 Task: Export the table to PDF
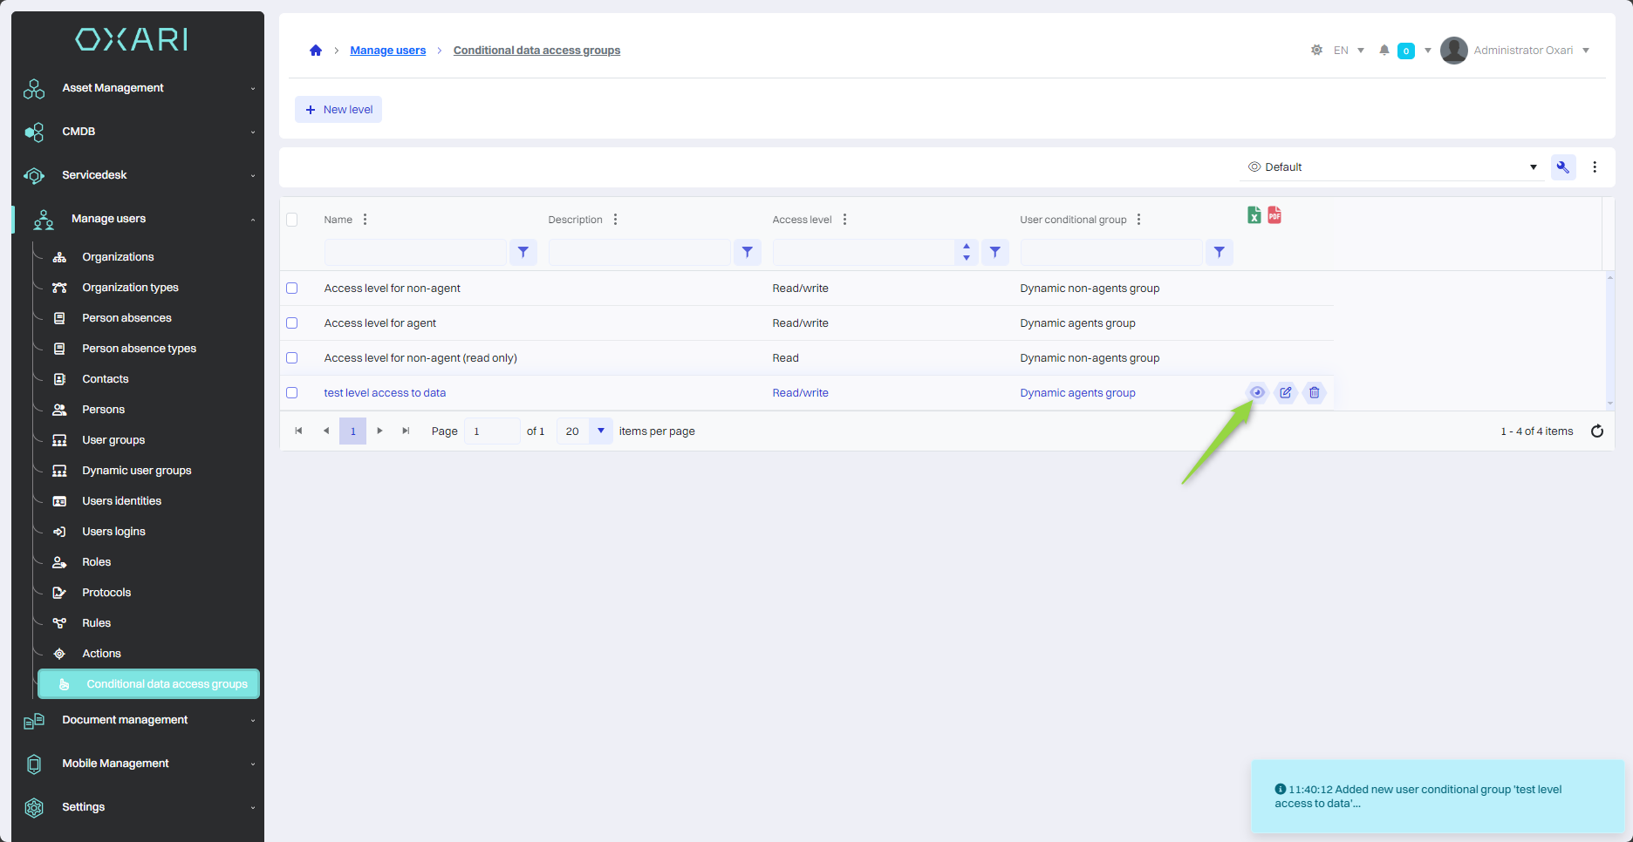tap(1274, 215)
